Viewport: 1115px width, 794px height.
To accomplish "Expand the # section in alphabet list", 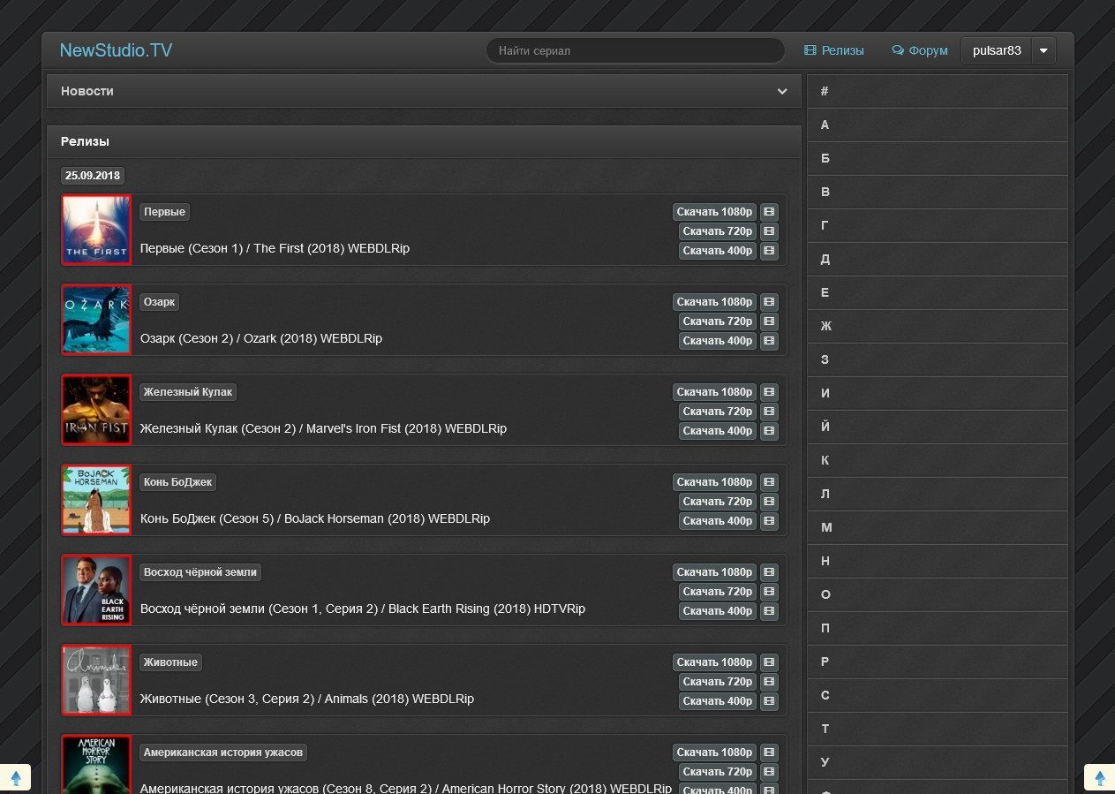I will point(938,92).
